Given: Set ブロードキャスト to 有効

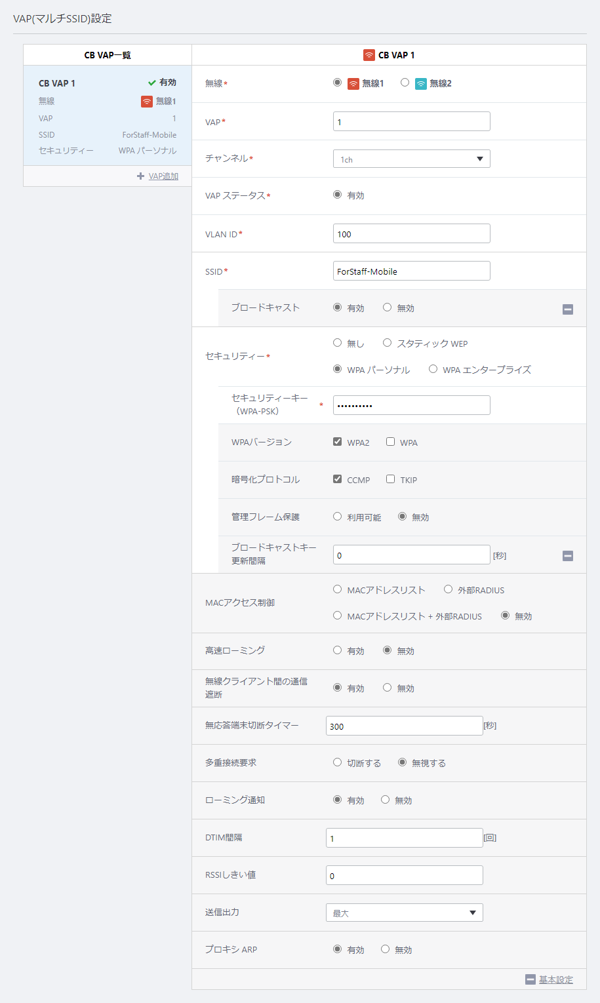Looking at the screenshot, I should pos(337,307).
